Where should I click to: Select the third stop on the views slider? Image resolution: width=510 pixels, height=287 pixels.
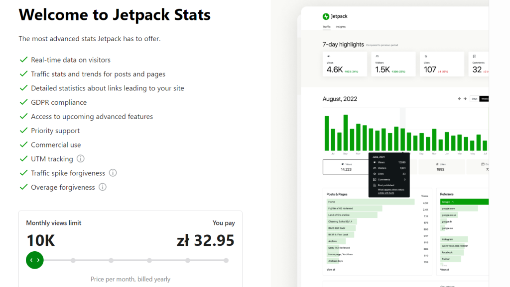pos(111,260)
